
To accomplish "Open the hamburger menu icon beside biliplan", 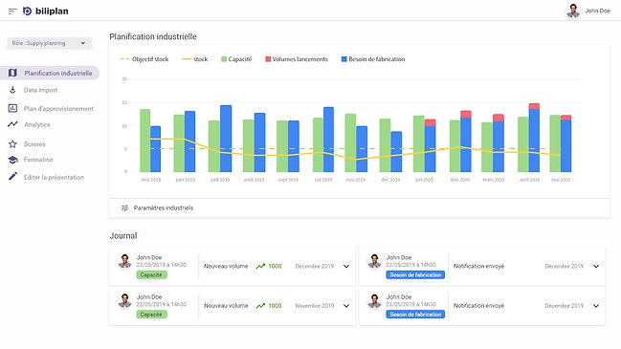I will 12,11.
